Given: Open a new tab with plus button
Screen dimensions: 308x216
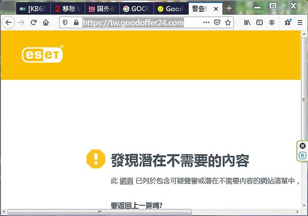Looking at the screenshot, I should click(229, 8).
